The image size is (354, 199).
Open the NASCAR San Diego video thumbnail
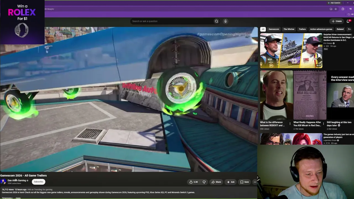click(x=291, y=51)
